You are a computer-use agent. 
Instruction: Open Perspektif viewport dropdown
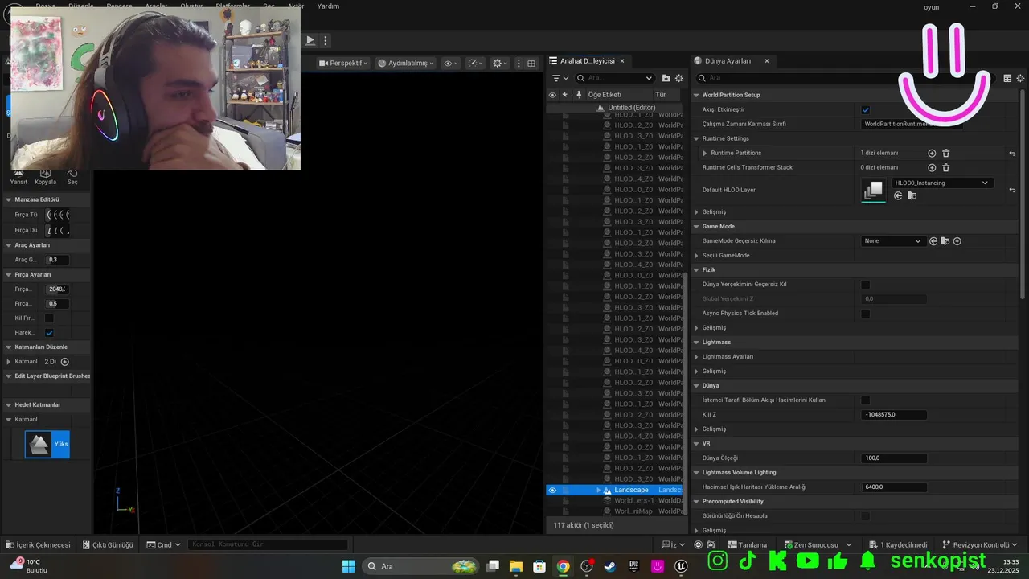point(343,63)
